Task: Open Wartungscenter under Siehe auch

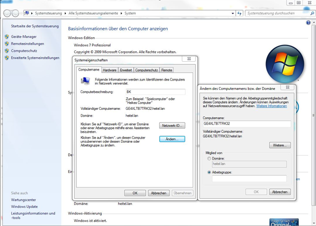Action: (24, 200)
